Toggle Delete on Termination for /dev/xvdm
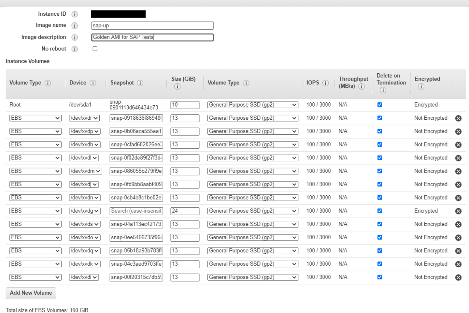This screenshot has width=469, height=313. click(379, 171)
